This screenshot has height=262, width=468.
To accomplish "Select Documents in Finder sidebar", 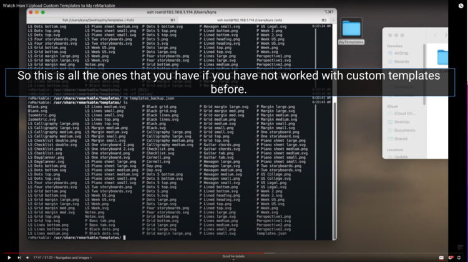I will pos(404,131).
